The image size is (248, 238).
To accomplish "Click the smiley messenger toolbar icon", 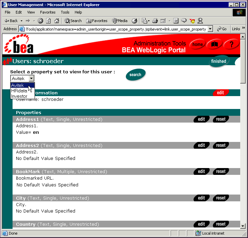I will pos(192,21).
